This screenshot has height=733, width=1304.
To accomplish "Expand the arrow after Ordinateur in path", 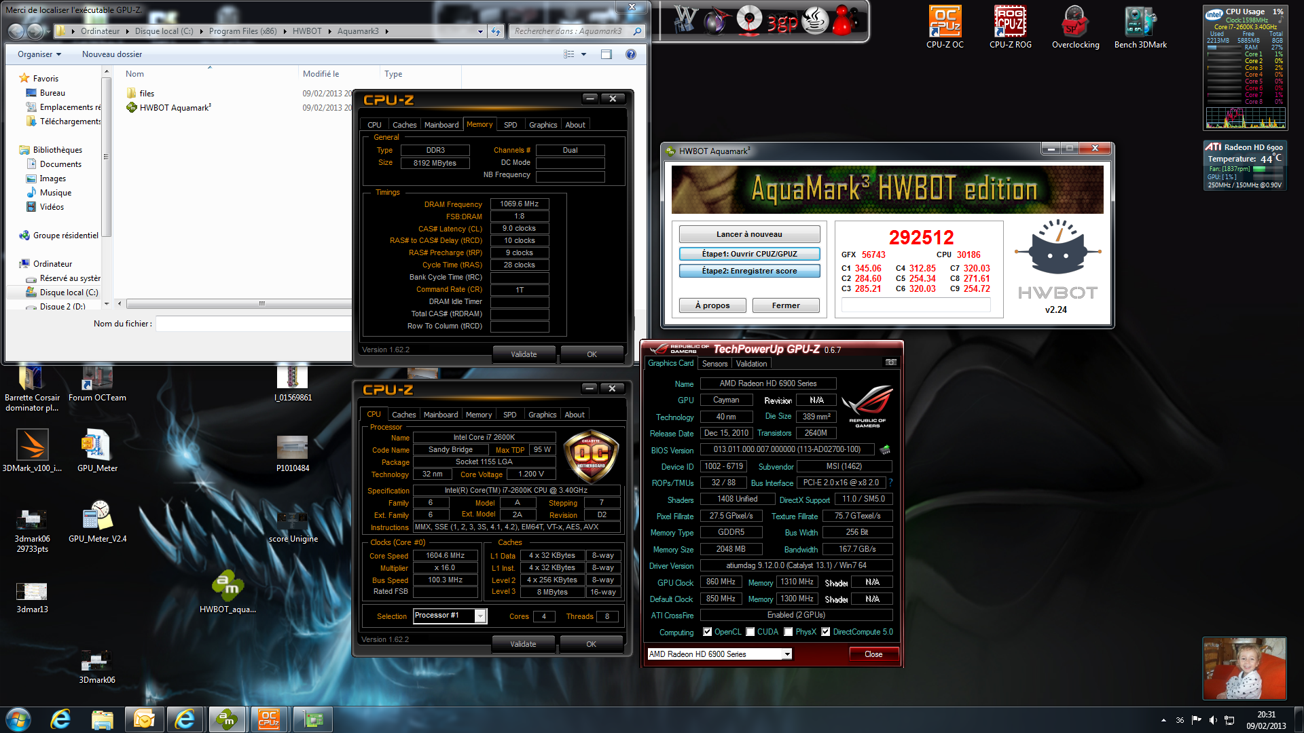I will point(127,31).
